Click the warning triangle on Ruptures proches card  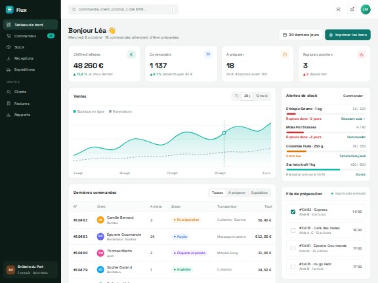362,54
